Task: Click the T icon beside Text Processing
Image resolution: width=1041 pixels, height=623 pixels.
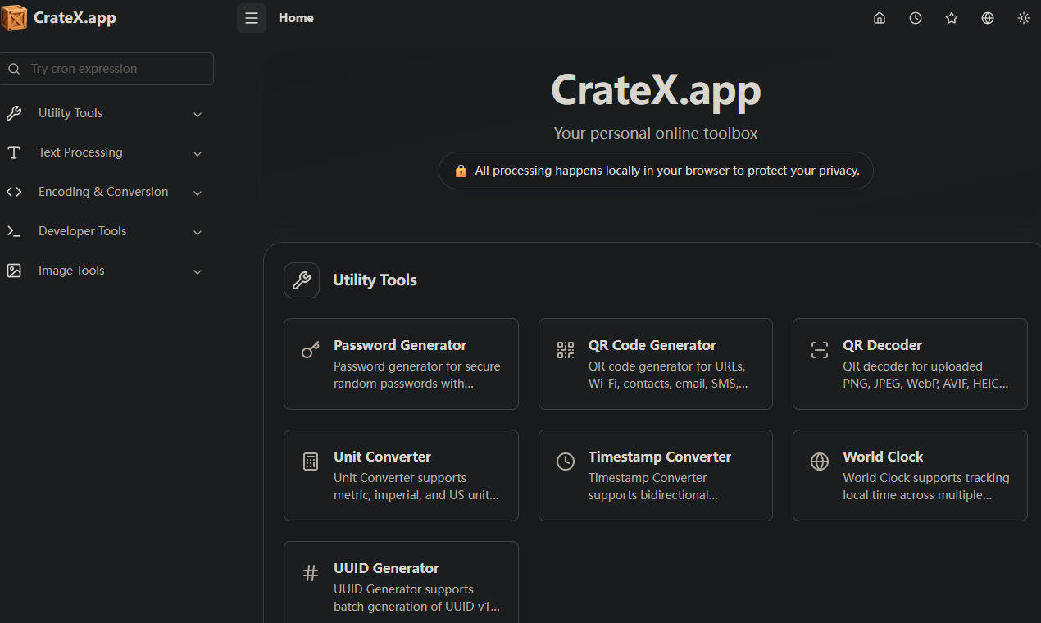Action: [14, 152]
